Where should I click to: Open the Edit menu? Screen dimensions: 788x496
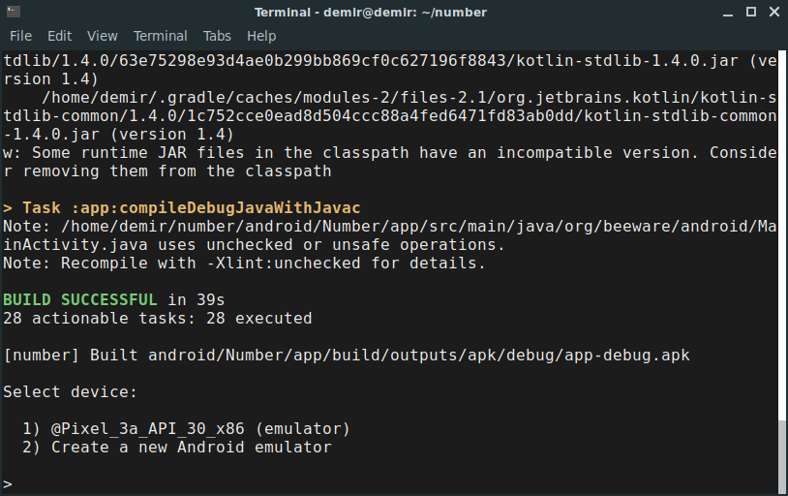(59, 36)
